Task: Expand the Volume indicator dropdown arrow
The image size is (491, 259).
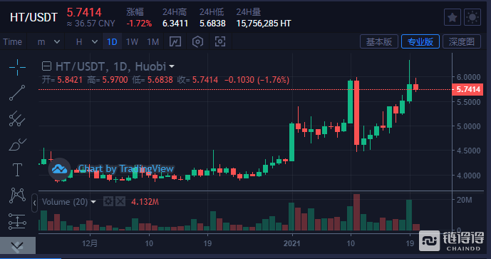Action: 93,202
